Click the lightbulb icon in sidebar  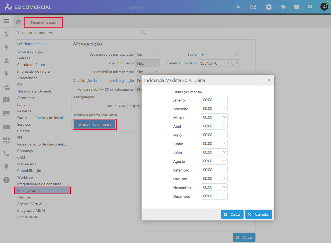click(x=6, y=167)
